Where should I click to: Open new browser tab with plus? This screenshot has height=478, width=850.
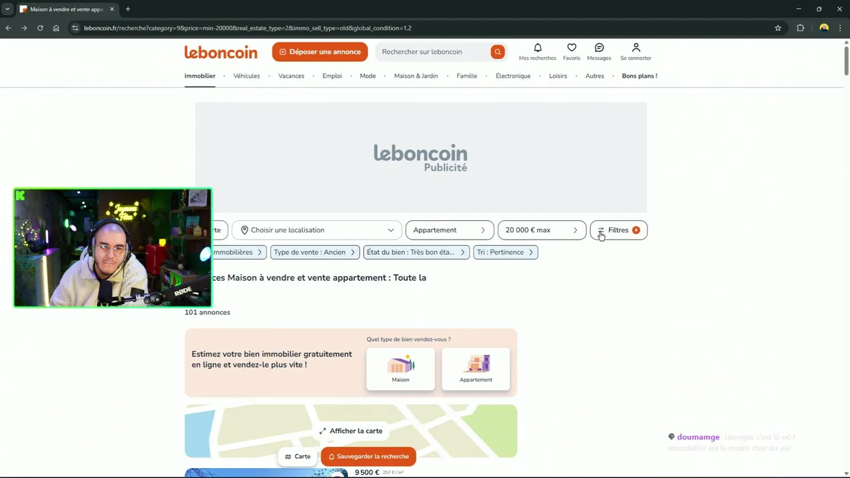click(x=127, y=9)
